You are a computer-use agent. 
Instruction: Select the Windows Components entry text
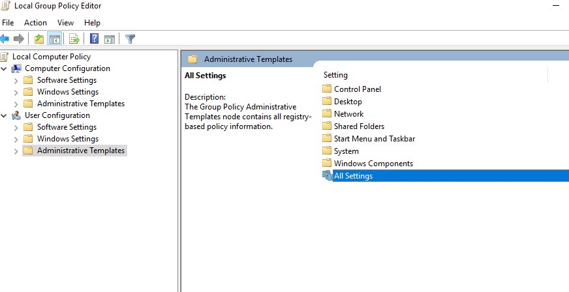[373, 164]
